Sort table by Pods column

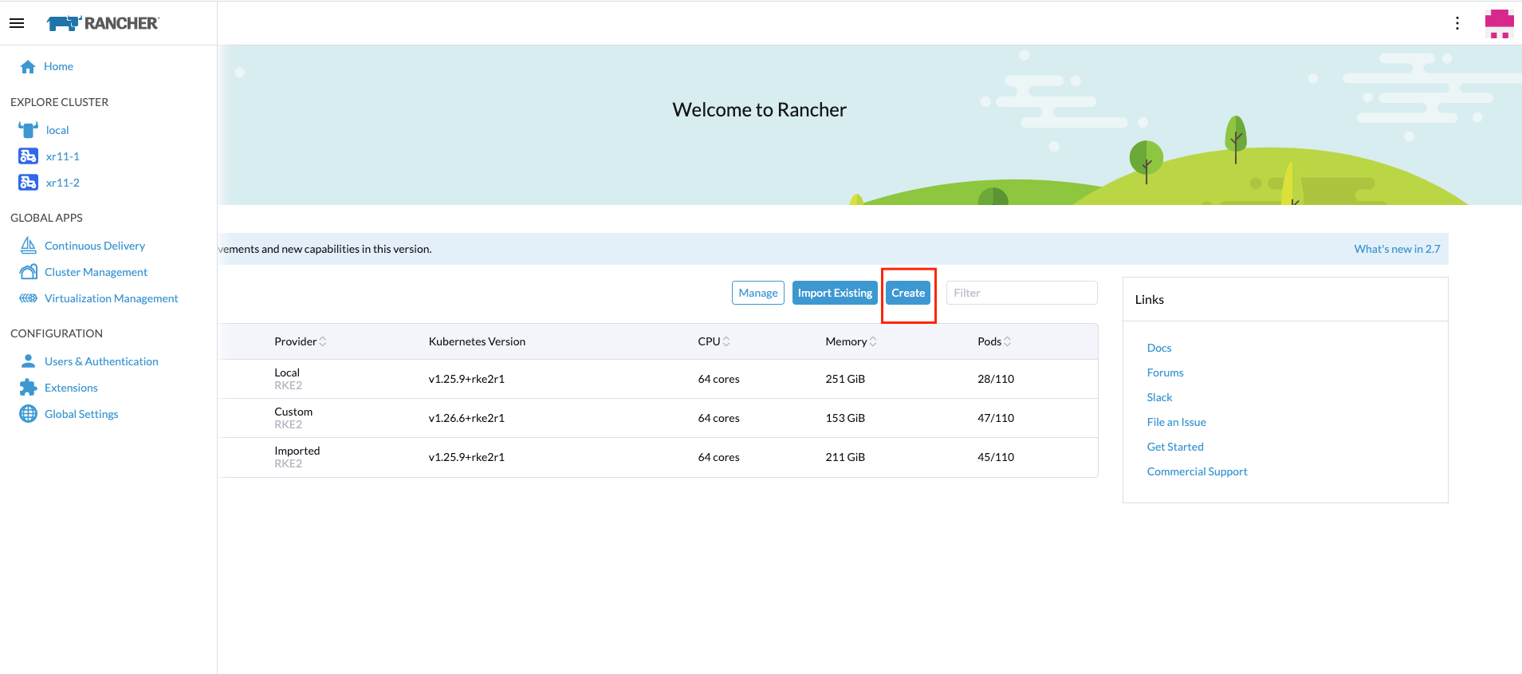click(994, 341)
